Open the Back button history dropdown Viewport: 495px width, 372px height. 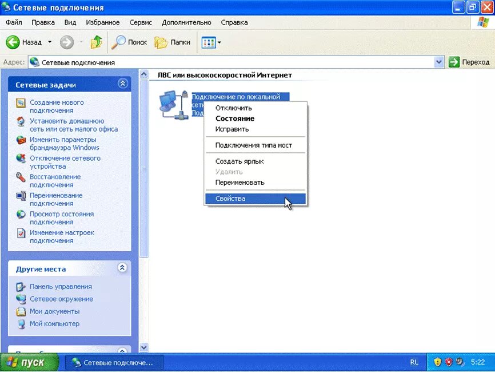[x=50, y=42]
